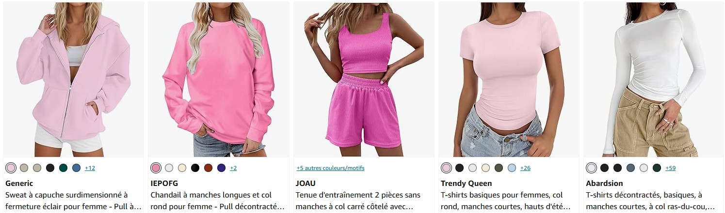Open the JOAU two-piece outfit image
Viewport: 725px width, 213px height.
[364, 79]
